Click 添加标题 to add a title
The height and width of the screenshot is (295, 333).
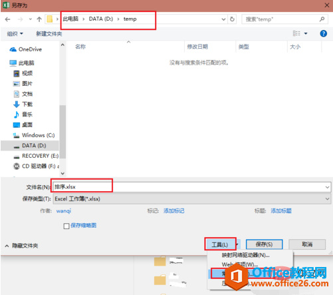coord(281,210)
